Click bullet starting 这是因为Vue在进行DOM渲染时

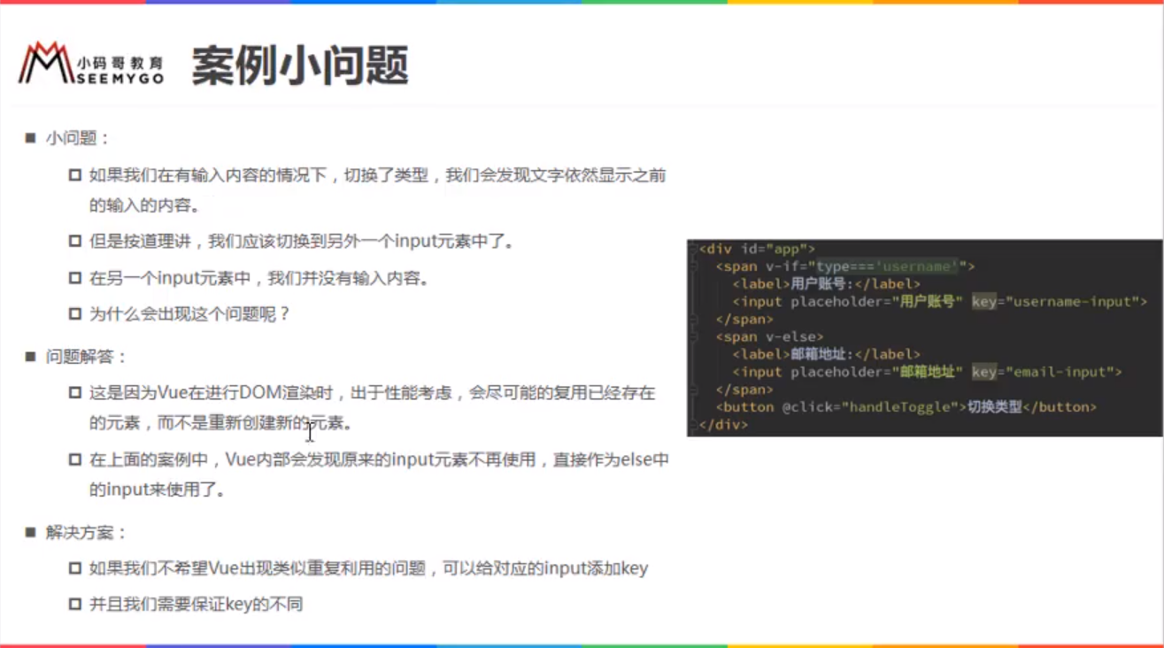(x=373, y=407)
